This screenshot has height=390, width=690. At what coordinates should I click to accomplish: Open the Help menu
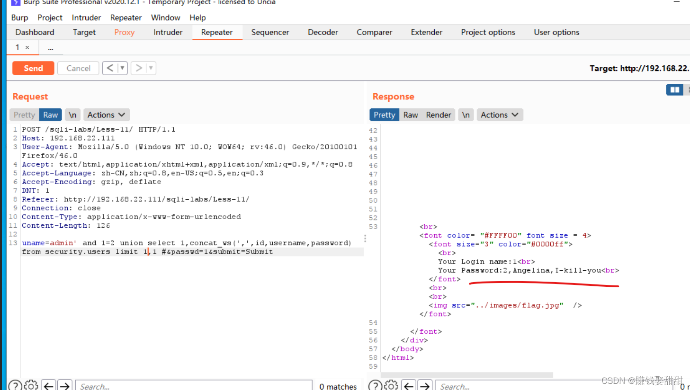point(197,18)
